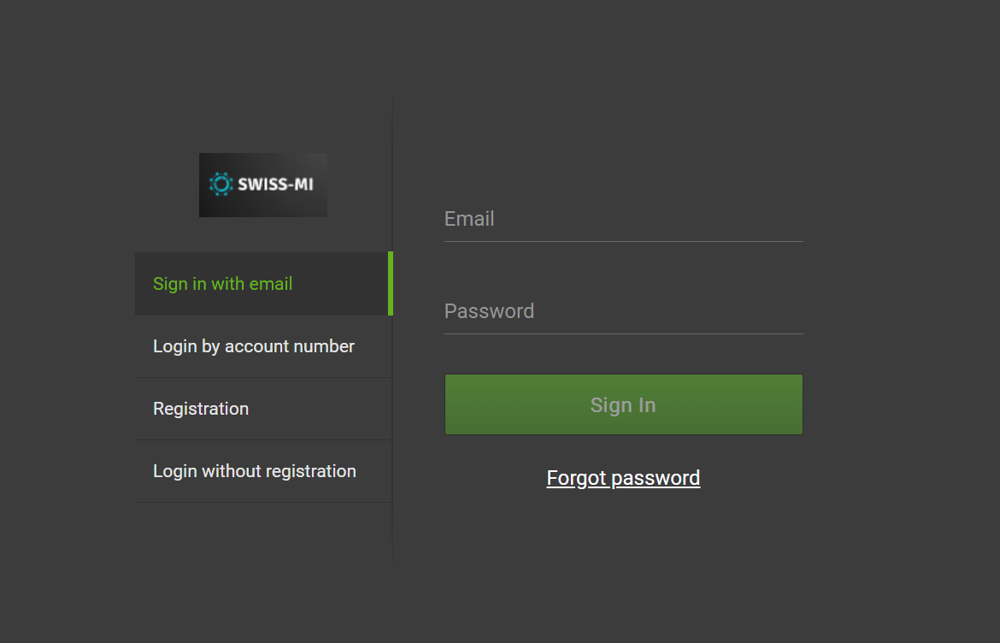Image resolution: width=1000 pixels, height=643 pixels.
Task: Open Login by account number
Action: (254, 346)
